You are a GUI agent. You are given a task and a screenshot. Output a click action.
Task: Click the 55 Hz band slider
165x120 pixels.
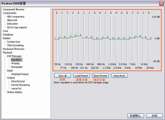click(x=57, y=38)
